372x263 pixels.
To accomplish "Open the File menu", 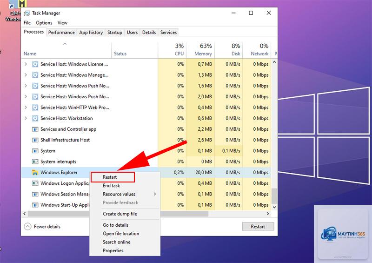I will (x=27, y=23).
